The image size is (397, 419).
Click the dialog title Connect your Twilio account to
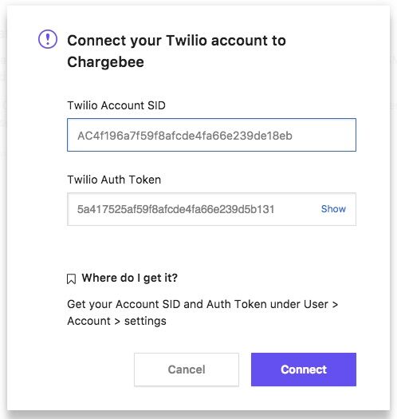pos(176,41)
